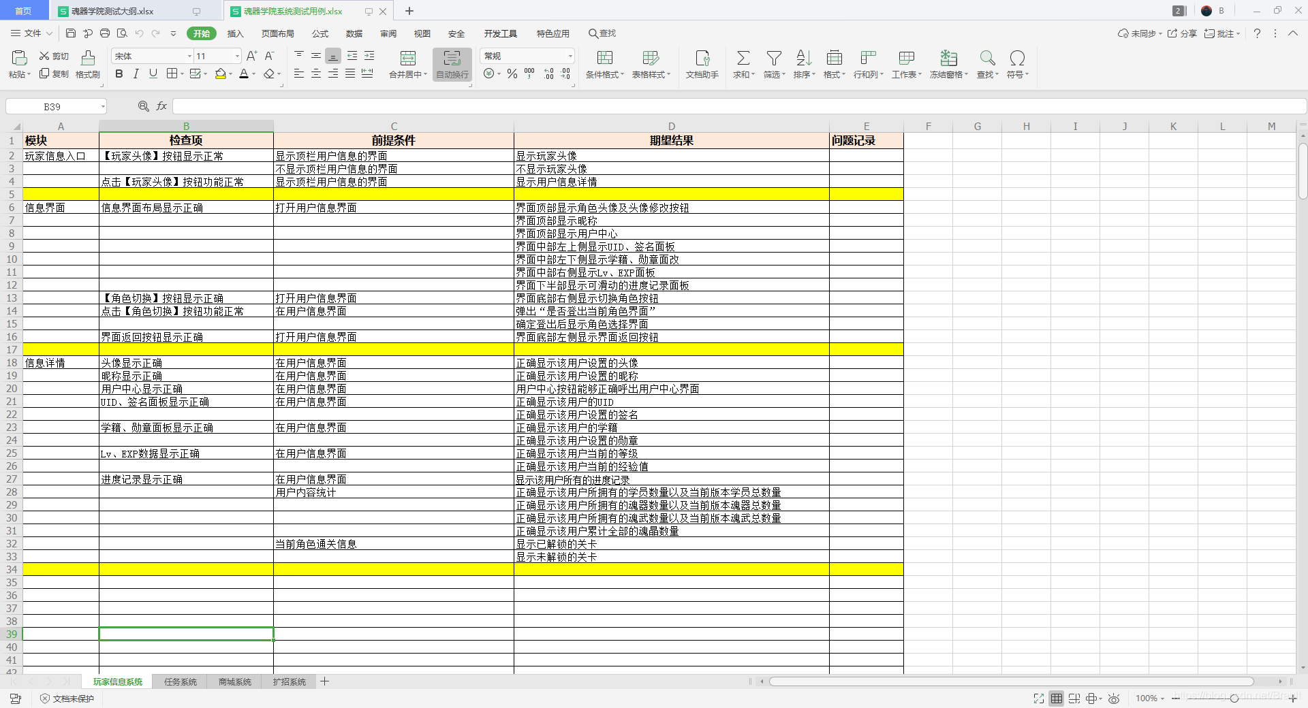Image resolution: width=1308 pixels, height=708 pixels.
Task: Click the zoom slider handle in the status bar
Action: tap(1234, 698)
